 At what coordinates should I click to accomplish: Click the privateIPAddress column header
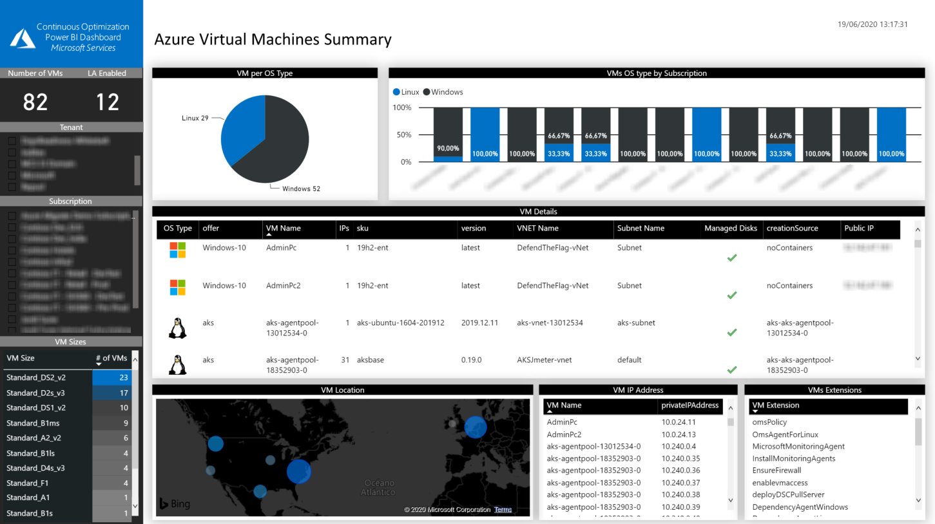pyautogui.click(x=690, y=406)
